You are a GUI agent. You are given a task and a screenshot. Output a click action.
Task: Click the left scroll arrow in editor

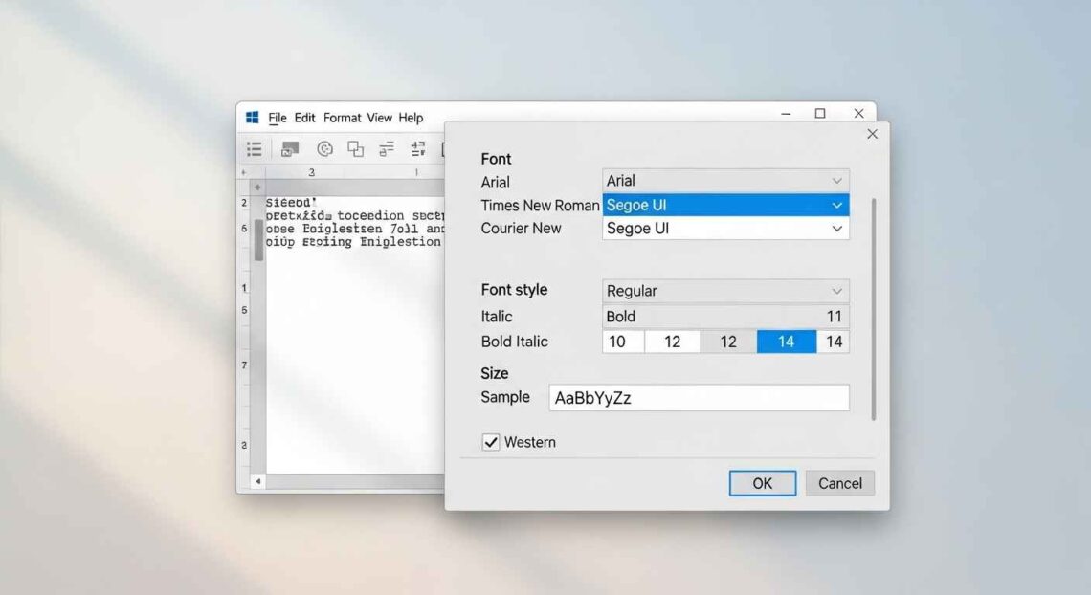point(257,481)
